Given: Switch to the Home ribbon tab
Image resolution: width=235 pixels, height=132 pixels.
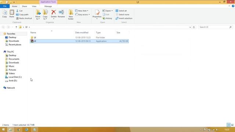Looking at the screenshot, I should point(15,6).
